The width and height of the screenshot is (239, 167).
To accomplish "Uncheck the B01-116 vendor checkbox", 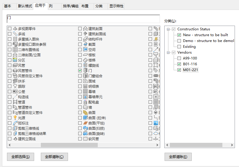I will pos(179,64).
